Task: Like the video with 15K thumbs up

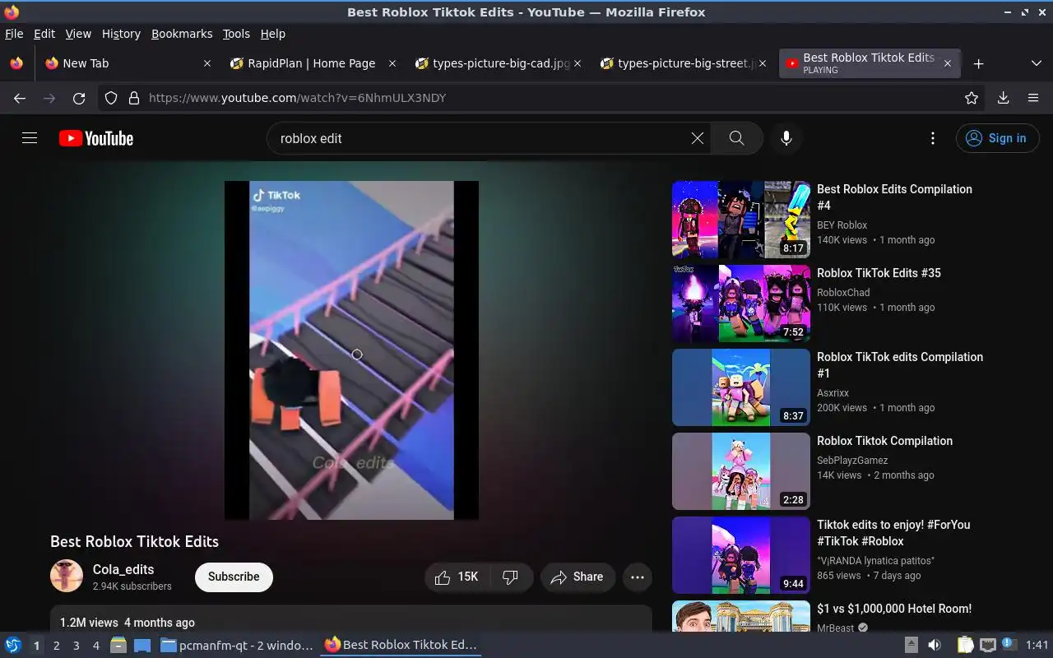Action: pos(457,577)
